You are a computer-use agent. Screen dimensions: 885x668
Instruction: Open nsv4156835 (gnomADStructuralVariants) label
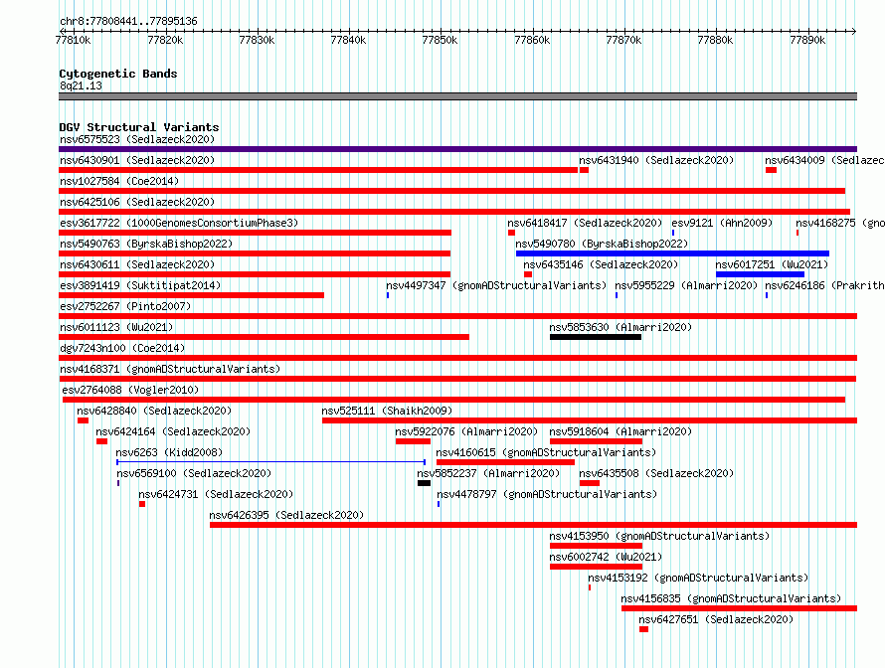[x=731, y=598]
